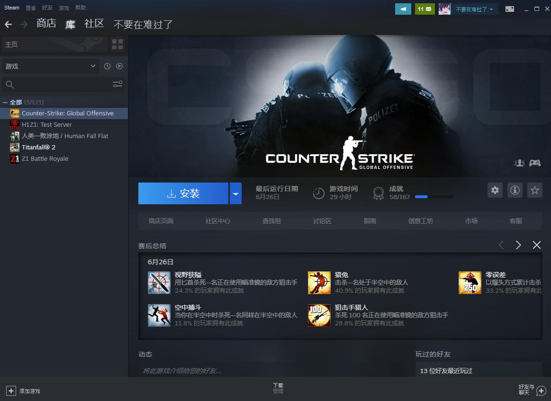The image size is (551, 401).
Task: Open the 市场 link
Action: [471, 221]
